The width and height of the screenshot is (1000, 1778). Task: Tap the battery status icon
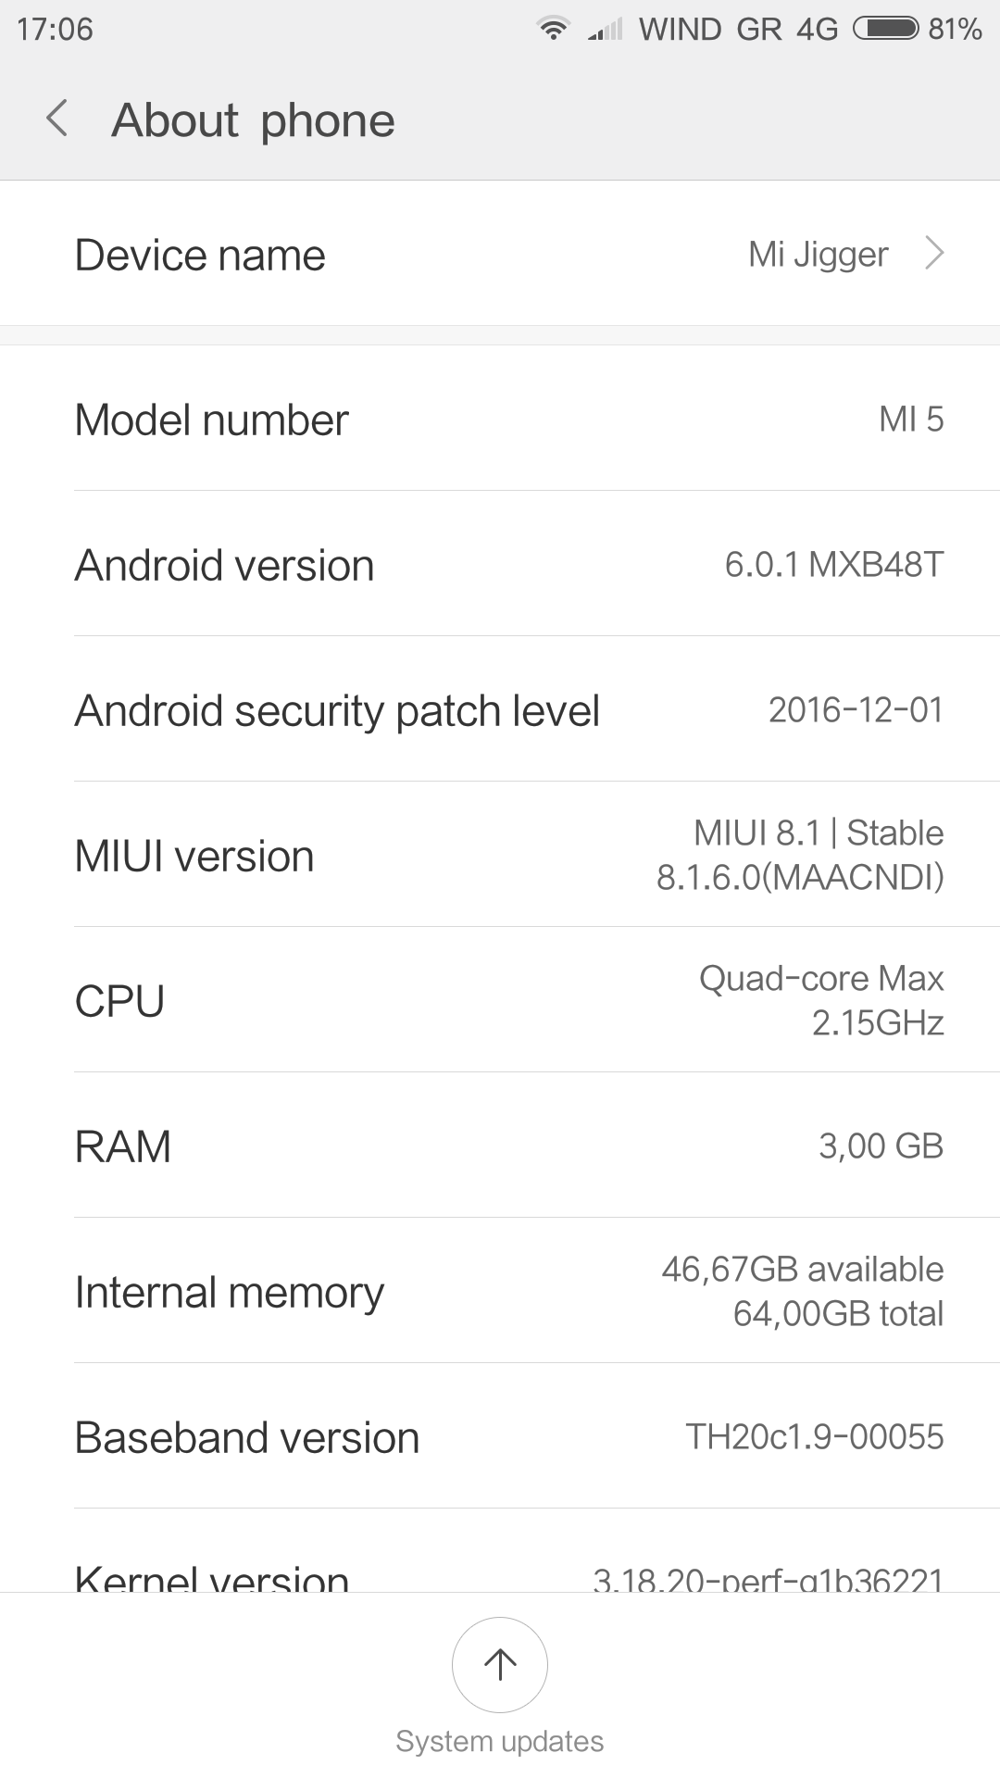(885, 29)
